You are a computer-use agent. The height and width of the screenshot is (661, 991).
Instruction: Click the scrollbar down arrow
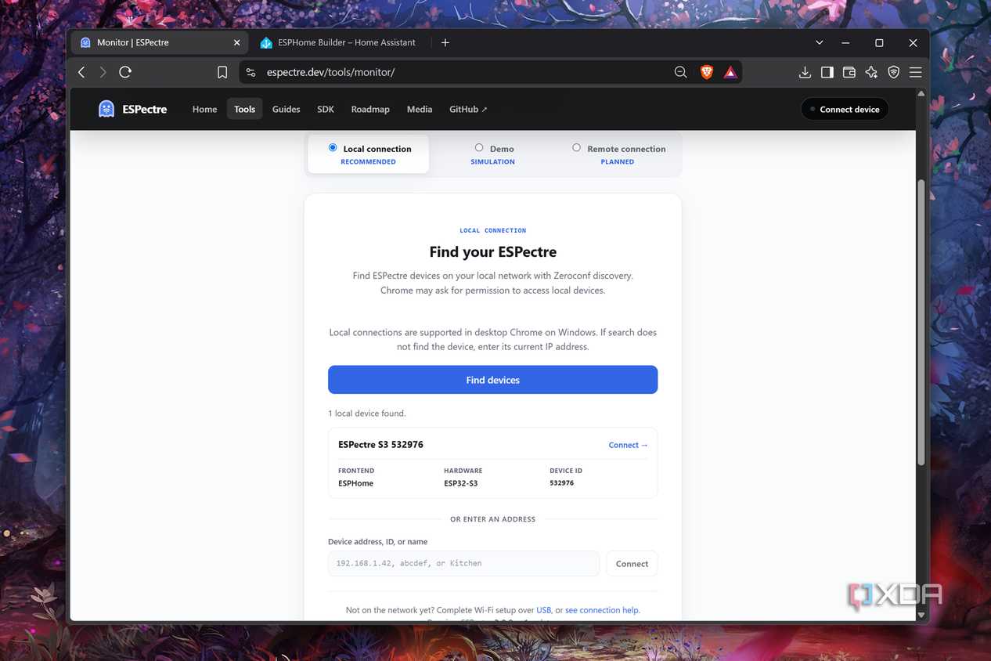pos(921,616)
